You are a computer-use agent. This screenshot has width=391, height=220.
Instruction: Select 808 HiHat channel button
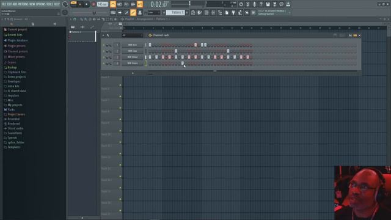pyautogui.click(x=133, y=57)
